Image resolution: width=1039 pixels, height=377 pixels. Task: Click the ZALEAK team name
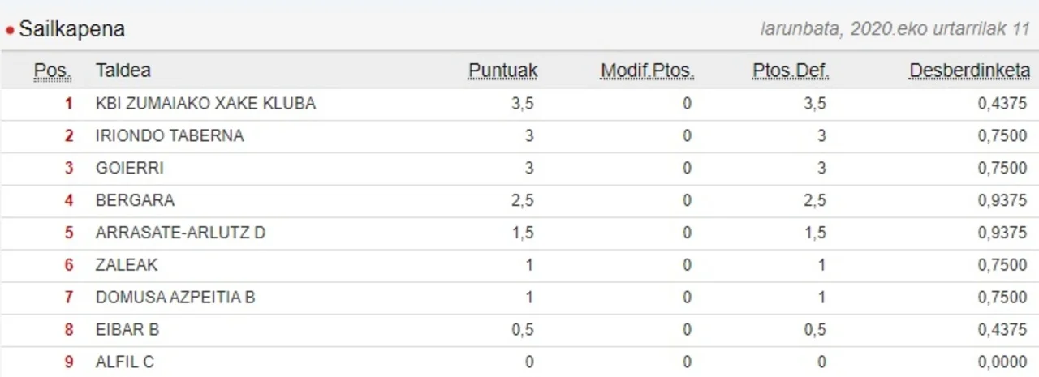click(x=127, y=265)
